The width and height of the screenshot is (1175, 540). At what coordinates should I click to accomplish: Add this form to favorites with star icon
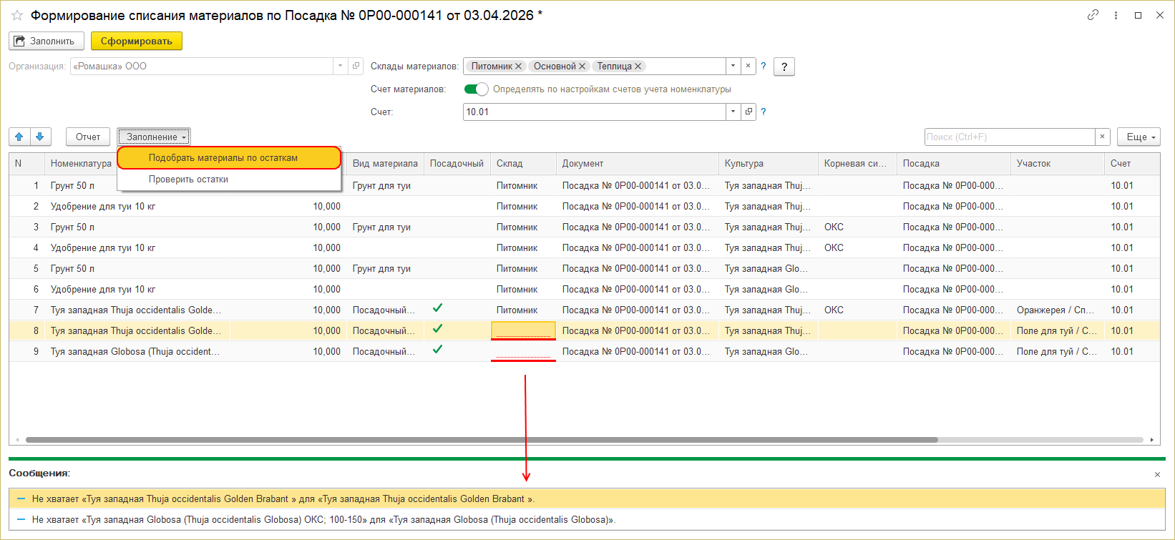click(x=17, y=15)
